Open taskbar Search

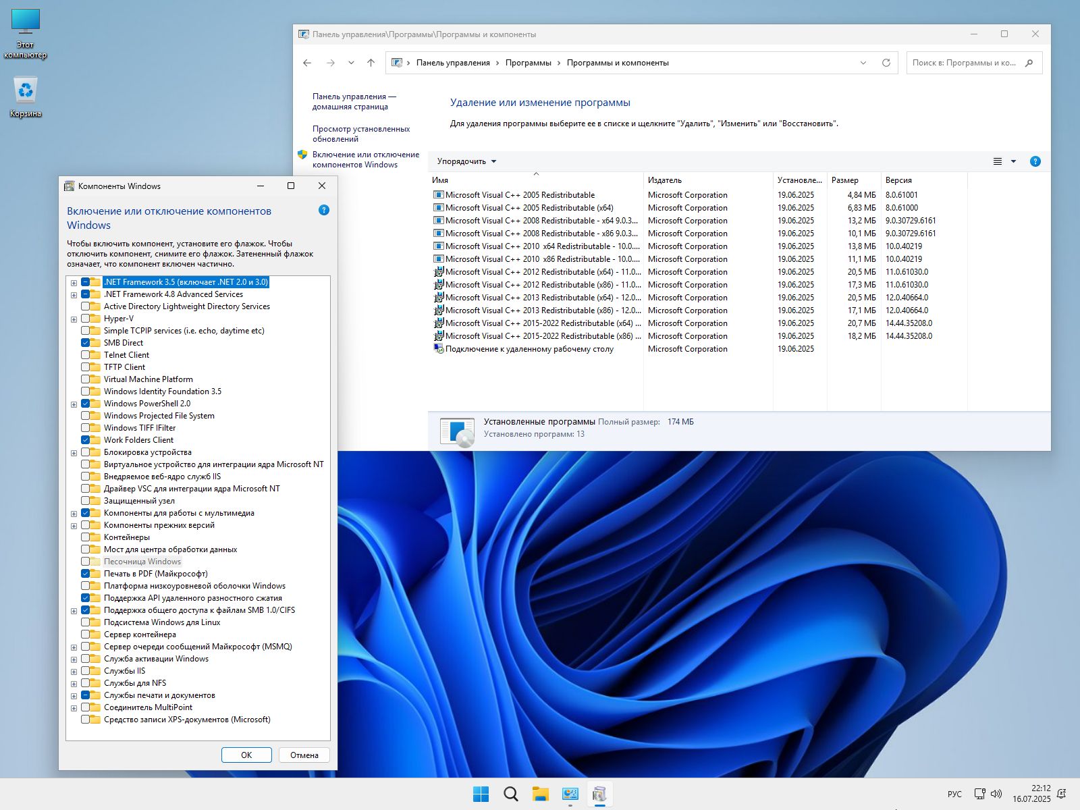click(511, 794)
